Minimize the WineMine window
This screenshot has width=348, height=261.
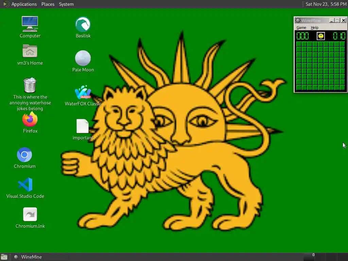click(332, 20)
